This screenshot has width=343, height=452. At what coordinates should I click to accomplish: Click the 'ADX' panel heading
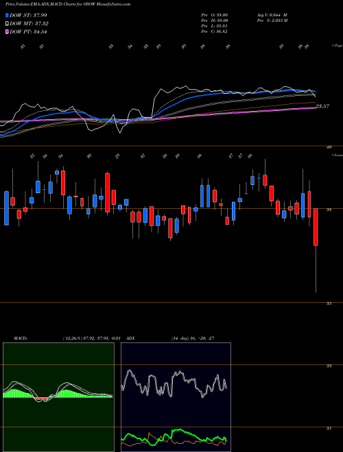click(131, 338)
